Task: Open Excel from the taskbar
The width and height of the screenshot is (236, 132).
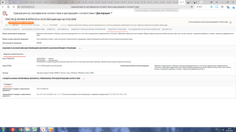Action: coord(35,129)
